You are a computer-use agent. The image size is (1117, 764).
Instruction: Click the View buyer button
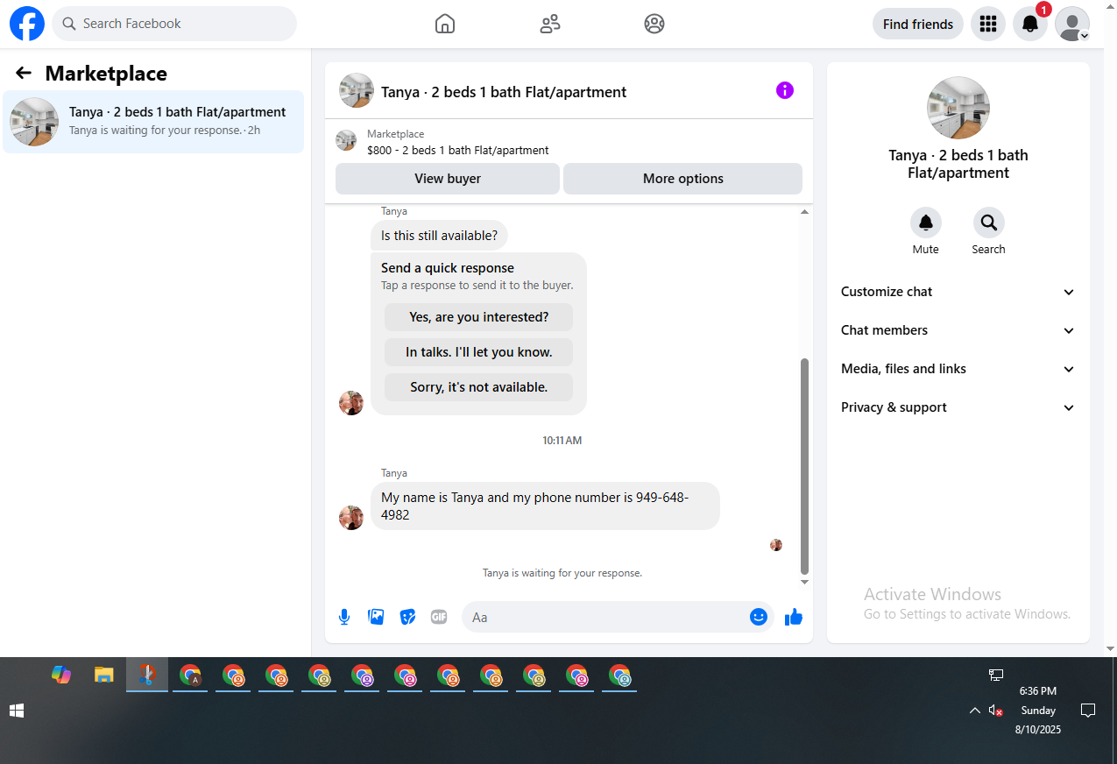coord(448,179)
